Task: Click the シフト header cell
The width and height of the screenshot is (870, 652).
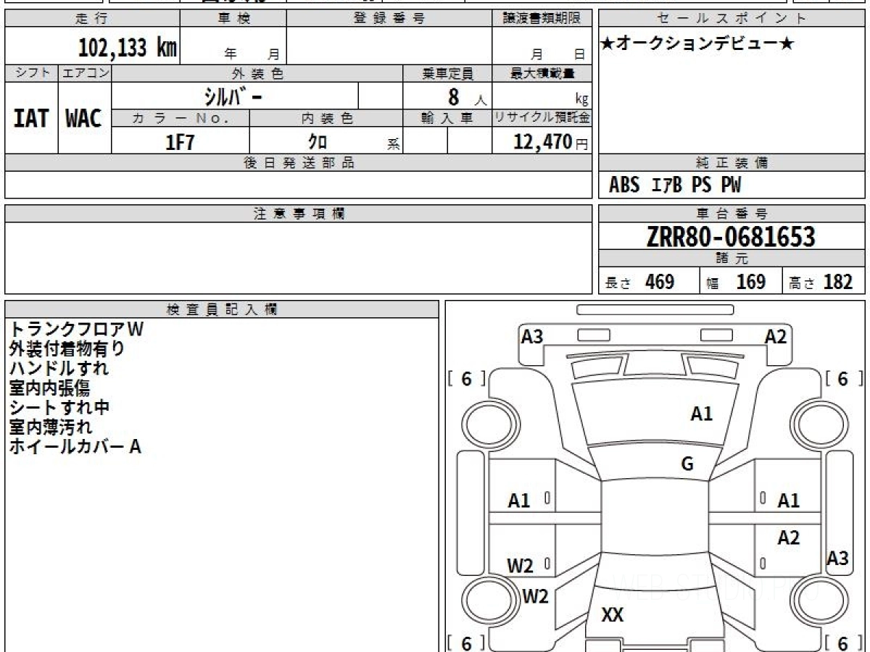Action: click(x=31, y=73)
